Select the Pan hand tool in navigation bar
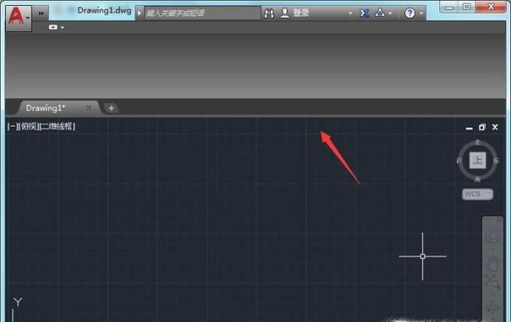 (492, 262)
